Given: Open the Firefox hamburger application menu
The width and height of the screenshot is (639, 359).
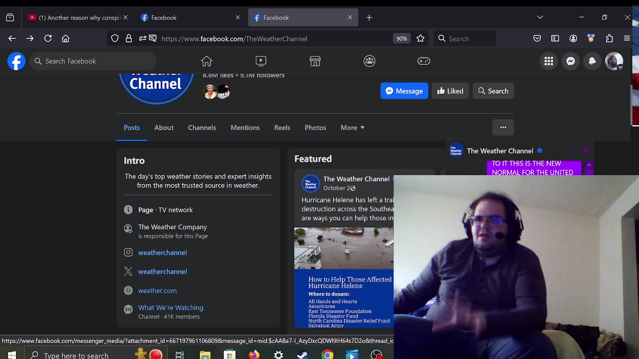Looking at the screenshot, I should (627, 38).
